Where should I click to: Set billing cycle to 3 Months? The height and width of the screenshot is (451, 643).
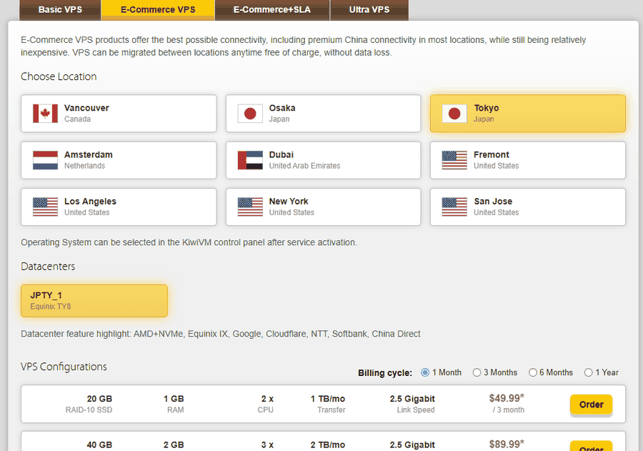(x=477, y=372)
